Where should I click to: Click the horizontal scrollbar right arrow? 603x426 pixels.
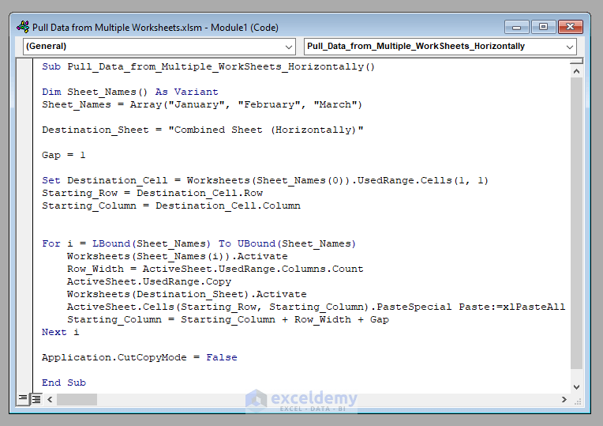coord(564,399)
